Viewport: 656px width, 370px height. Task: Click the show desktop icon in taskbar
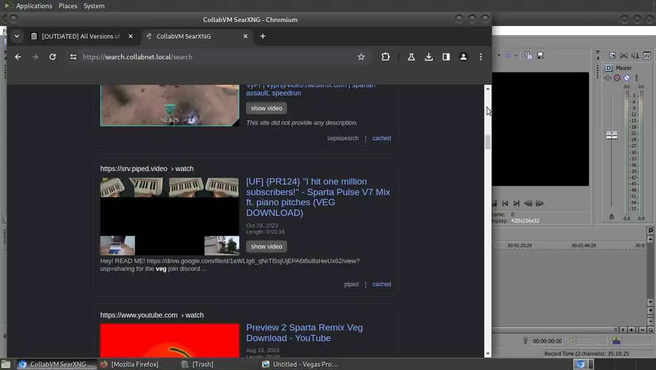click(x=6, y=364)
